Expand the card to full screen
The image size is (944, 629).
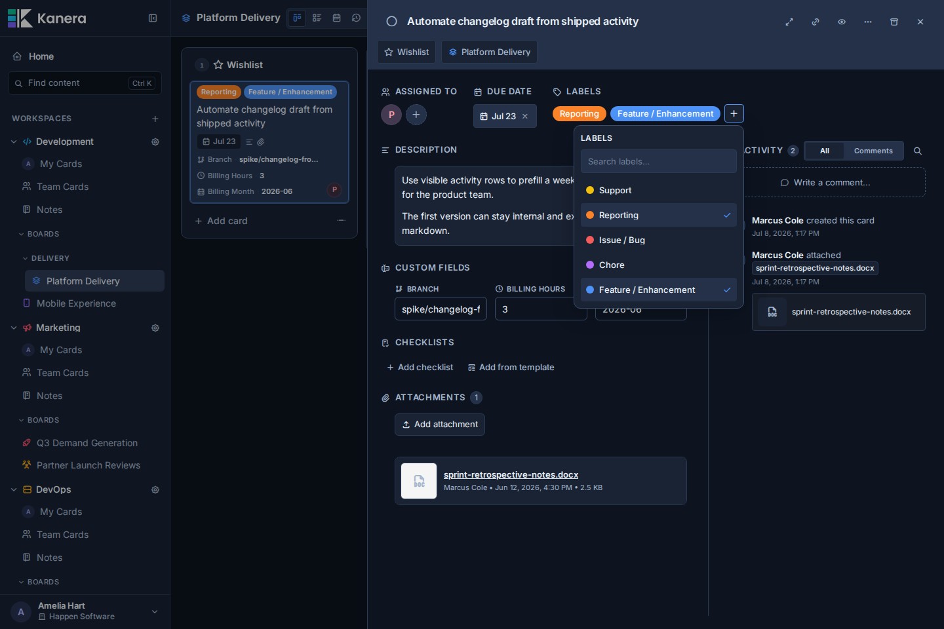[789, 22]
